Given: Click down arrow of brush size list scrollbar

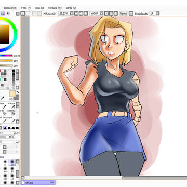Looking at the screenshot, I should tap(18, 183).
